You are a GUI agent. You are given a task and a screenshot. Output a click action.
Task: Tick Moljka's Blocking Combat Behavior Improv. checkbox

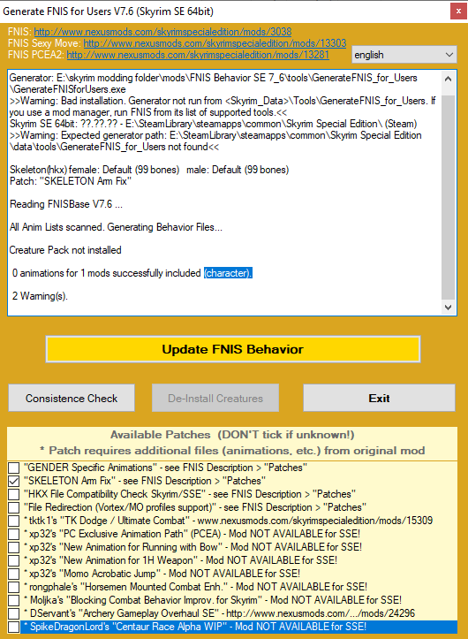[x=14, y=600]
